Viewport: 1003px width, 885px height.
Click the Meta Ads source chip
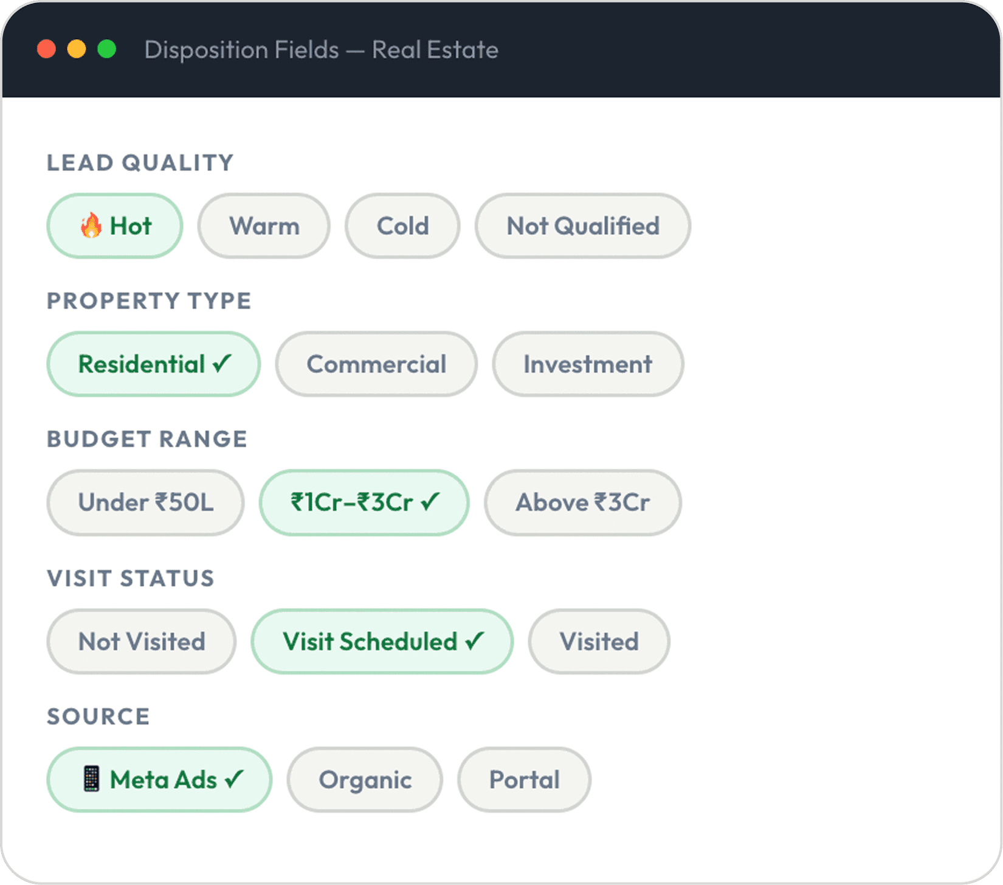coord(159,780)
